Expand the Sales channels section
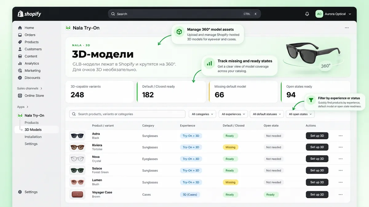Screen dimensions: 369x207 point(41,88)
